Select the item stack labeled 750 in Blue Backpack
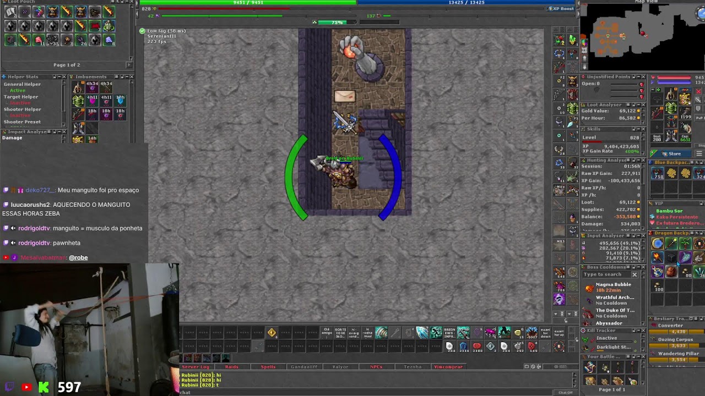 [658, 173]
